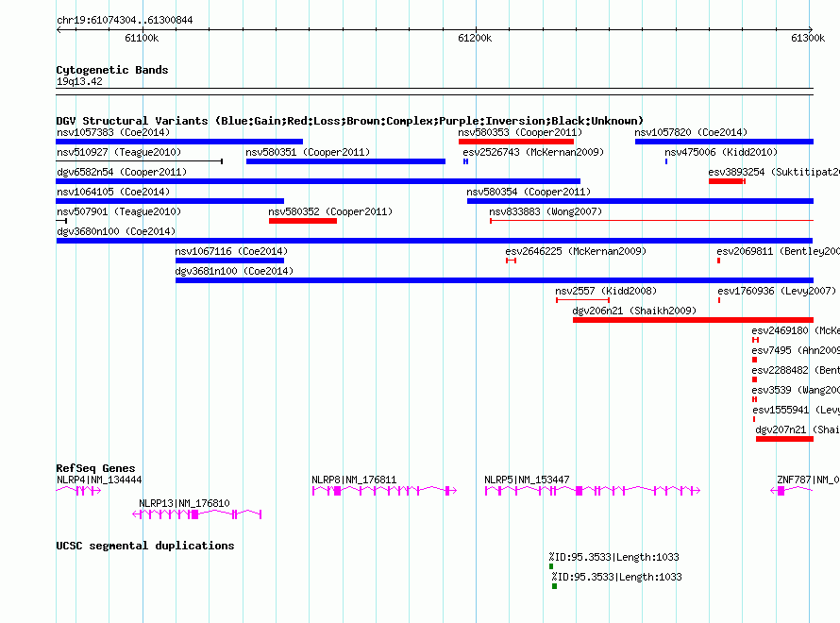
Task: Select the blue nsv1067116 bar
Action: pyautogui.click(x=230, y=261)
